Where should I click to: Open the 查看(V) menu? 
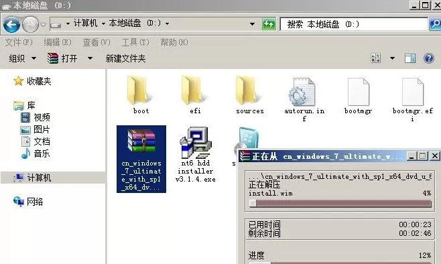(97, 42)
